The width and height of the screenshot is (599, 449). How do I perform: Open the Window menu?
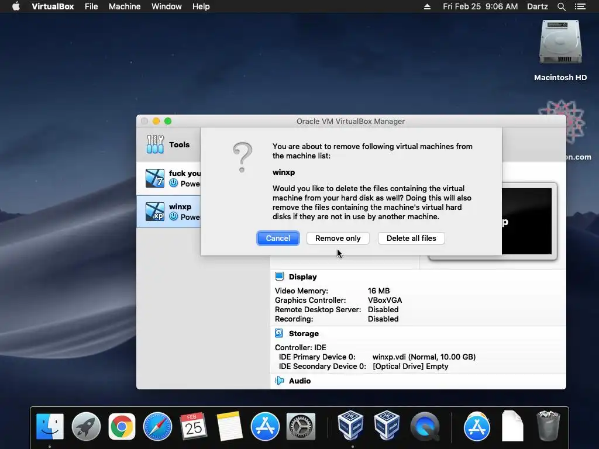[167, 6]
